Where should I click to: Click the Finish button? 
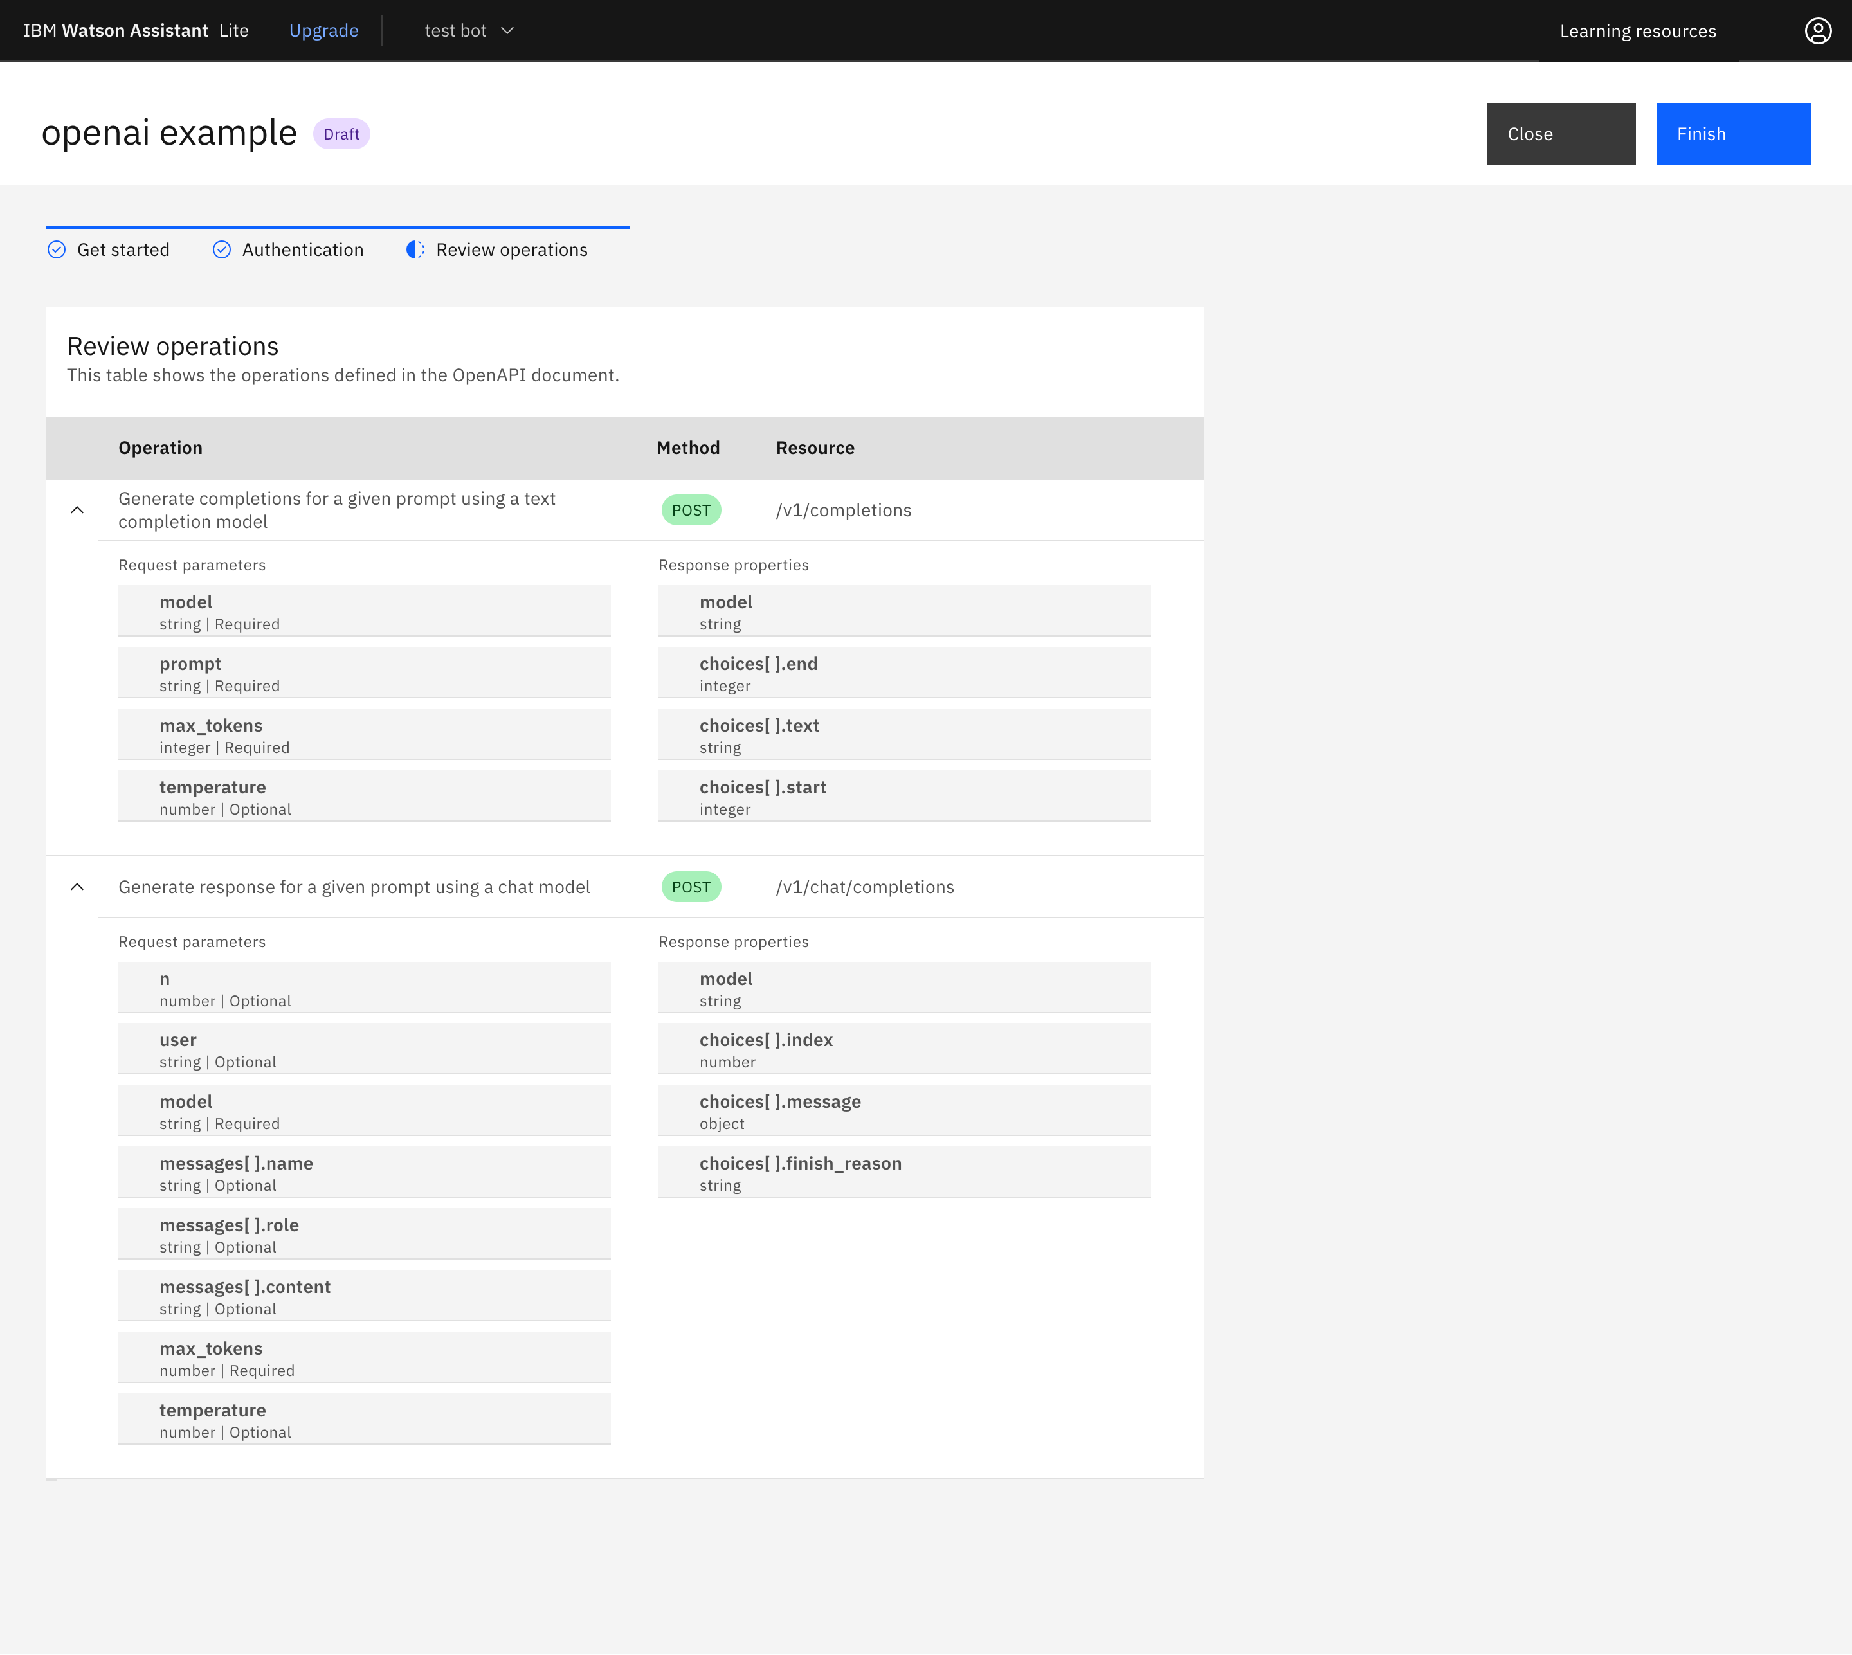(1732, 134)
